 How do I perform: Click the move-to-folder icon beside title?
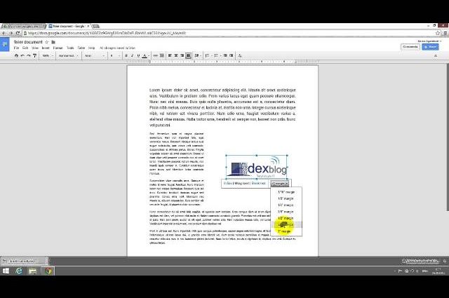(x=53, y=42)
